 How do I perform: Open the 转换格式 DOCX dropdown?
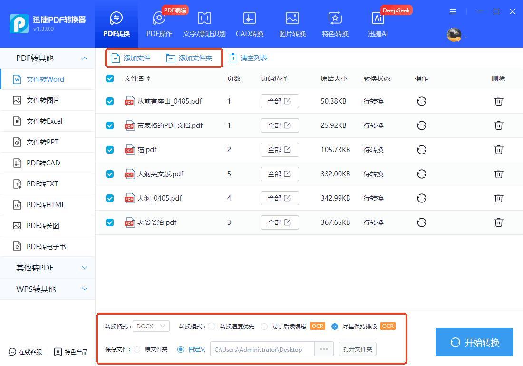[151, 327]
